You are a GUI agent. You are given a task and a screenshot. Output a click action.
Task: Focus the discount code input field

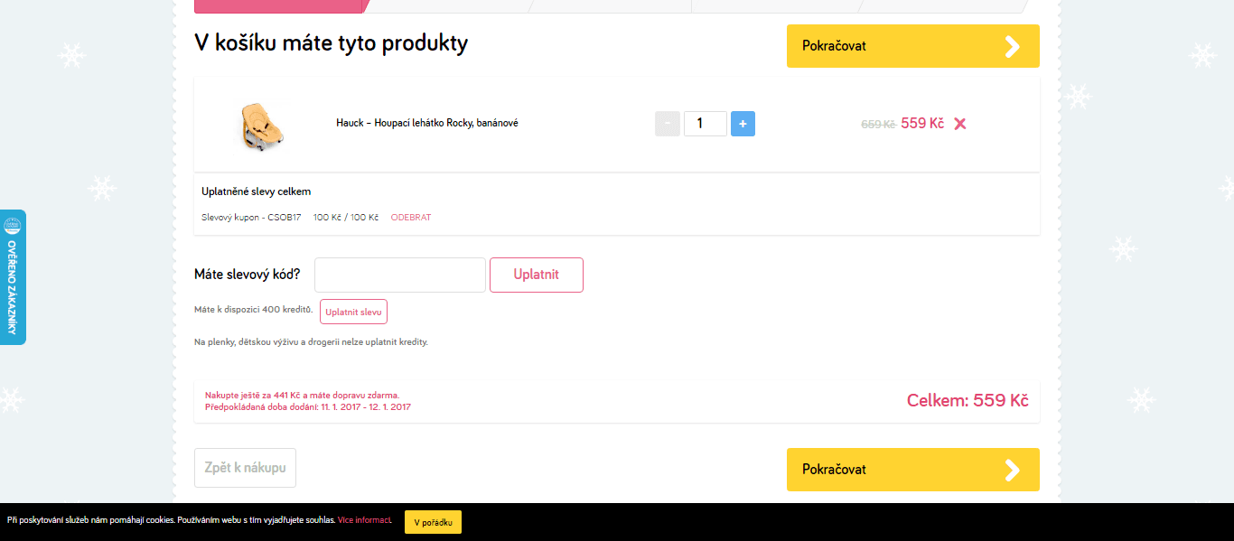pos(399,275)
